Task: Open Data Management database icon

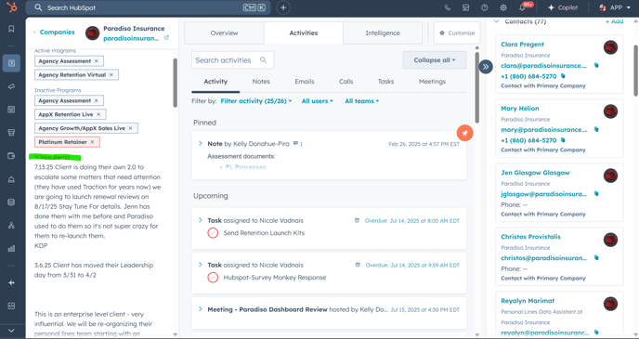Action: click(11, 202)
